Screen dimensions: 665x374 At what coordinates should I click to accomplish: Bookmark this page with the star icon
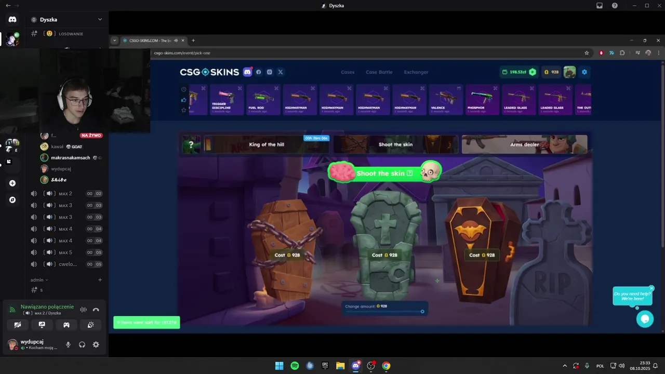[x=587, y=52]
